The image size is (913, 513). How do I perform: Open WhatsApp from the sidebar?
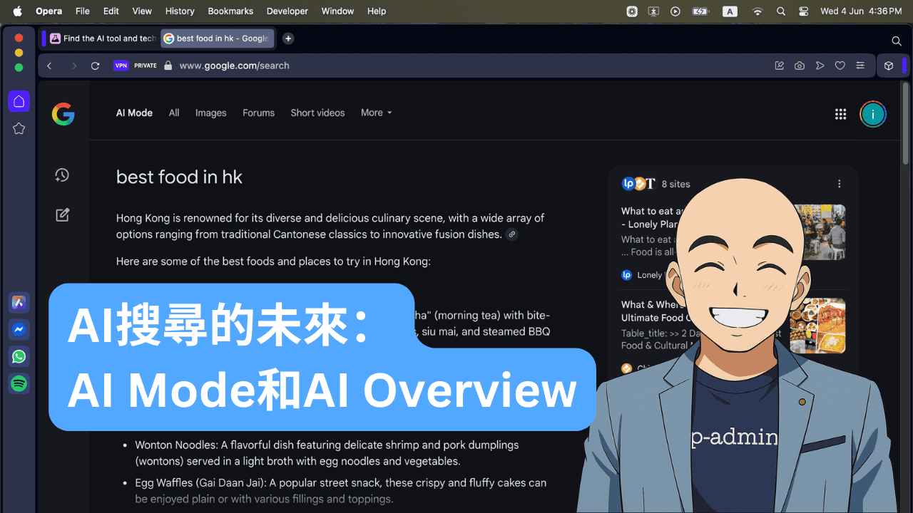[19, 356]
